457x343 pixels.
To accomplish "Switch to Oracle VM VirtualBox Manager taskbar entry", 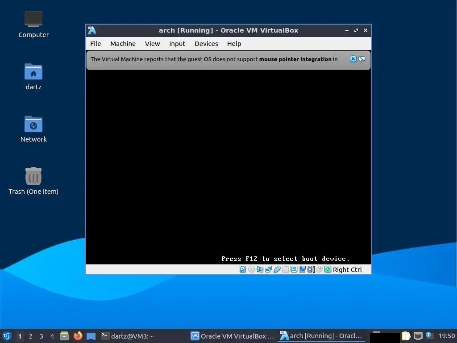I will (232, 336).
